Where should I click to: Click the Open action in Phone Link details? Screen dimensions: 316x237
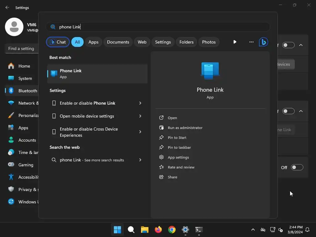click(x=172, y=118)
